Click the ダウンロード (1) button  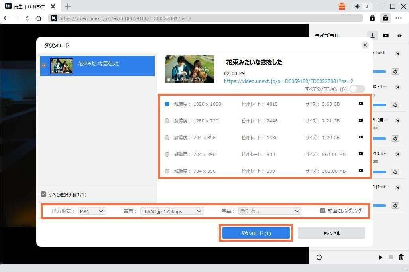pyautogui.click(x=256, y=233)
